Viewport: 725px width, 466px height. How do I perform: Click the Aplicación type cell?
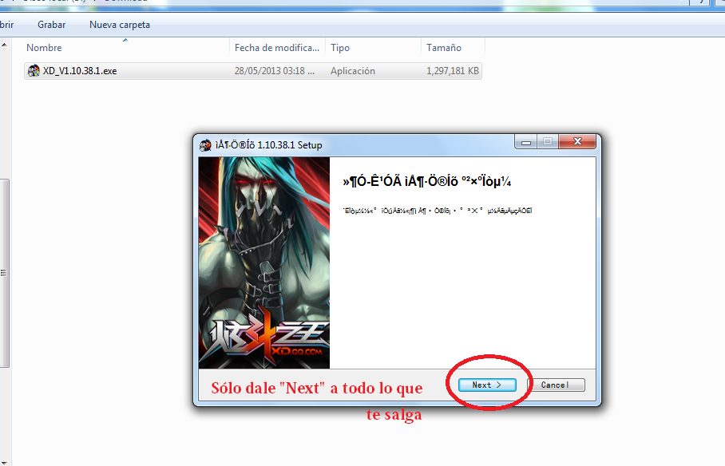353,71
